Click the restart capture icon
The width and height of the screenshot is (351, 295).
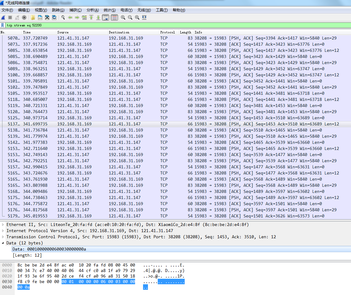point(17,17)
